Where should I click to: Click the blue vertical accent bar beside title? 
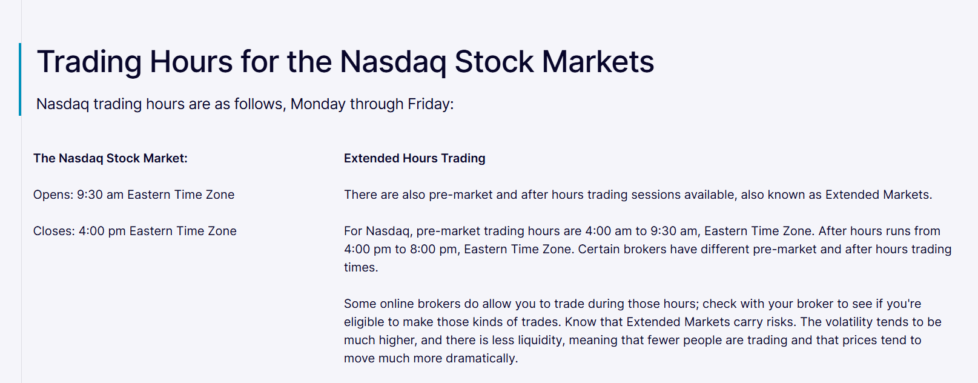pyautogui.click(x=20, y=79)
